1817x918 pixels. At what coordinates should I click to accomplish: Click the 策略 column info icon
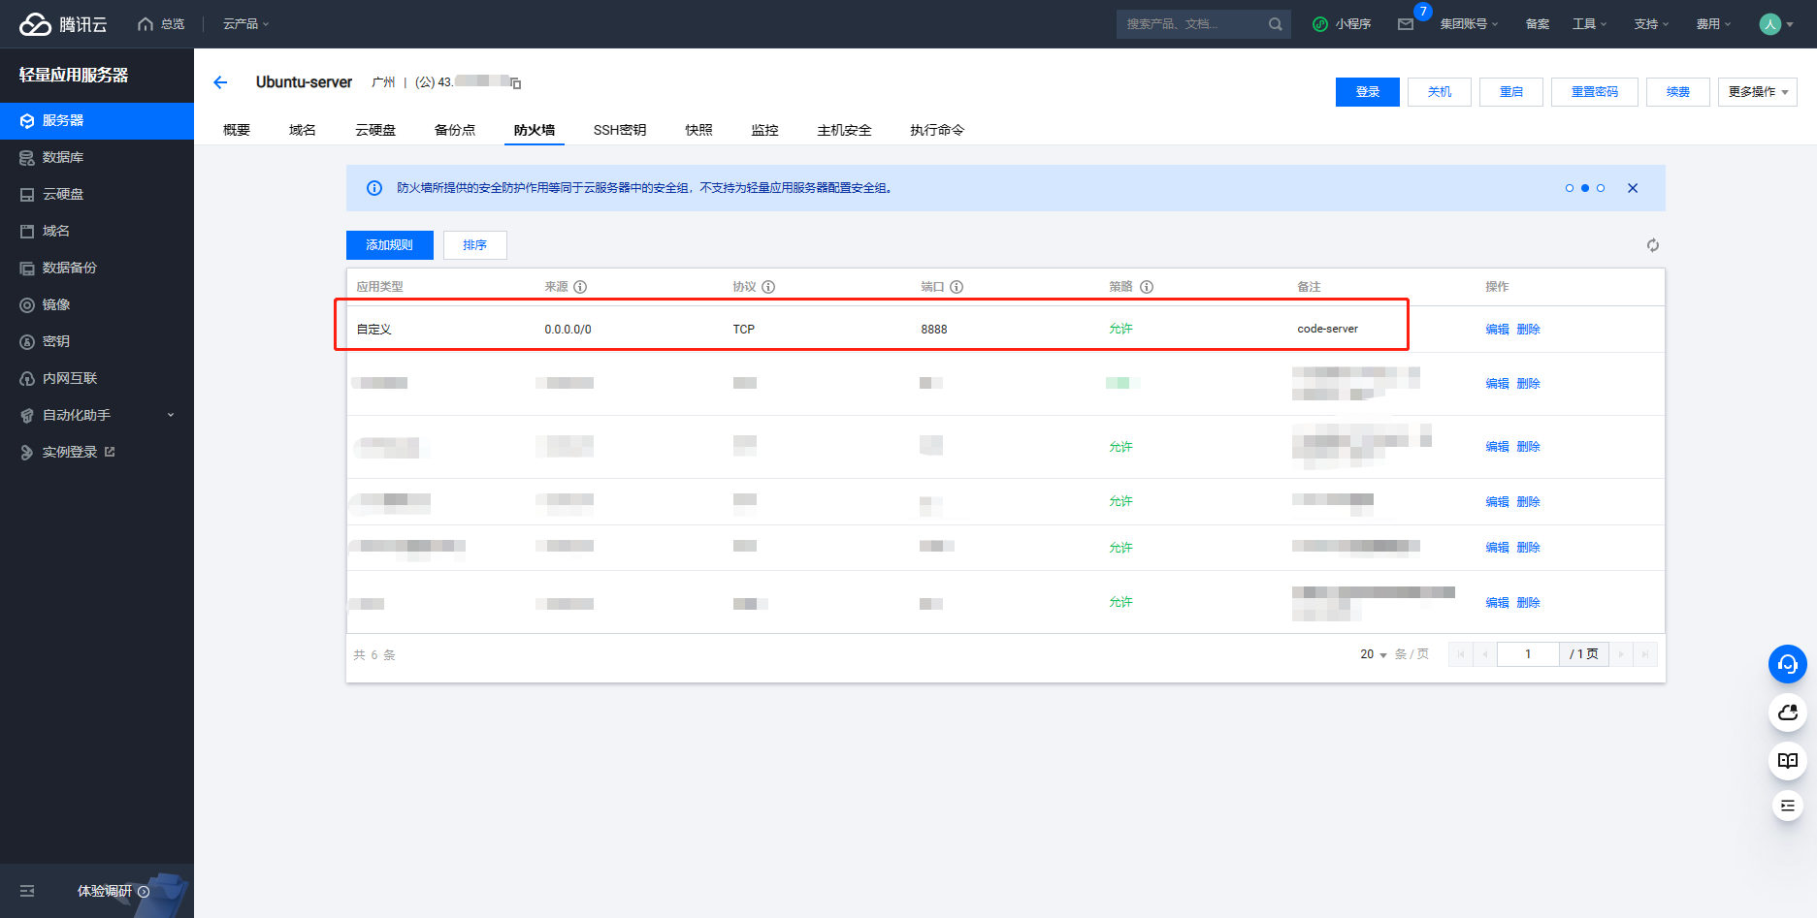pos(1147,287)
